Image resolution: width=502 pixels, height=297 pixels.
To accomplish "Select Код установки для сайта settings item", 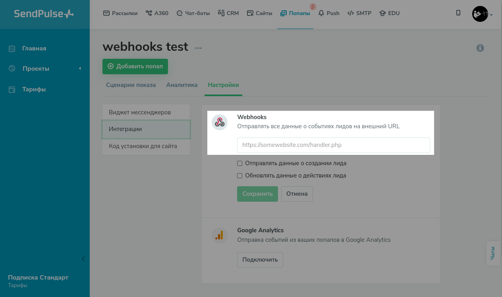I will [143, 146].
